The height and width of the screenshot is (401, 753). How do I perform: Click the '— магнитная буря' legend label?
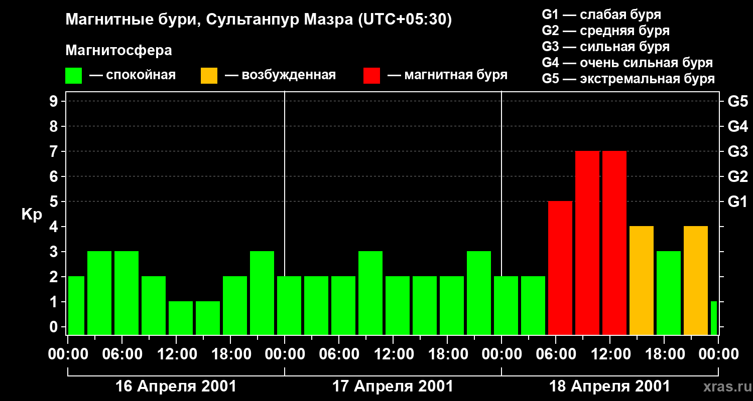pyautogui.click(x=447, y=76)
